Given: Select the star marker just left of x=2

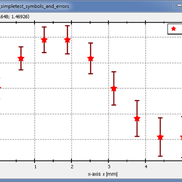Looking at the screenshot, I should 67,40.
